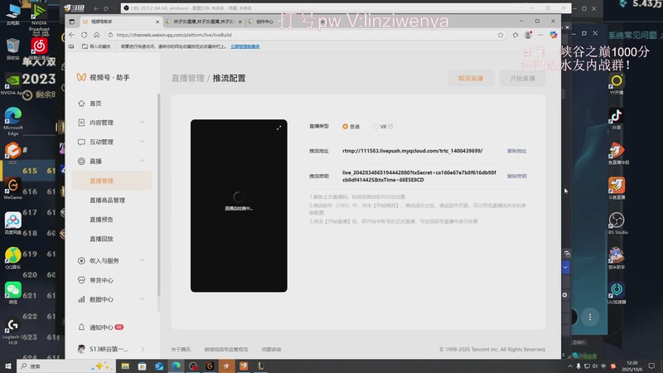Close the 视频号助手 browser tab

[157, 22]
